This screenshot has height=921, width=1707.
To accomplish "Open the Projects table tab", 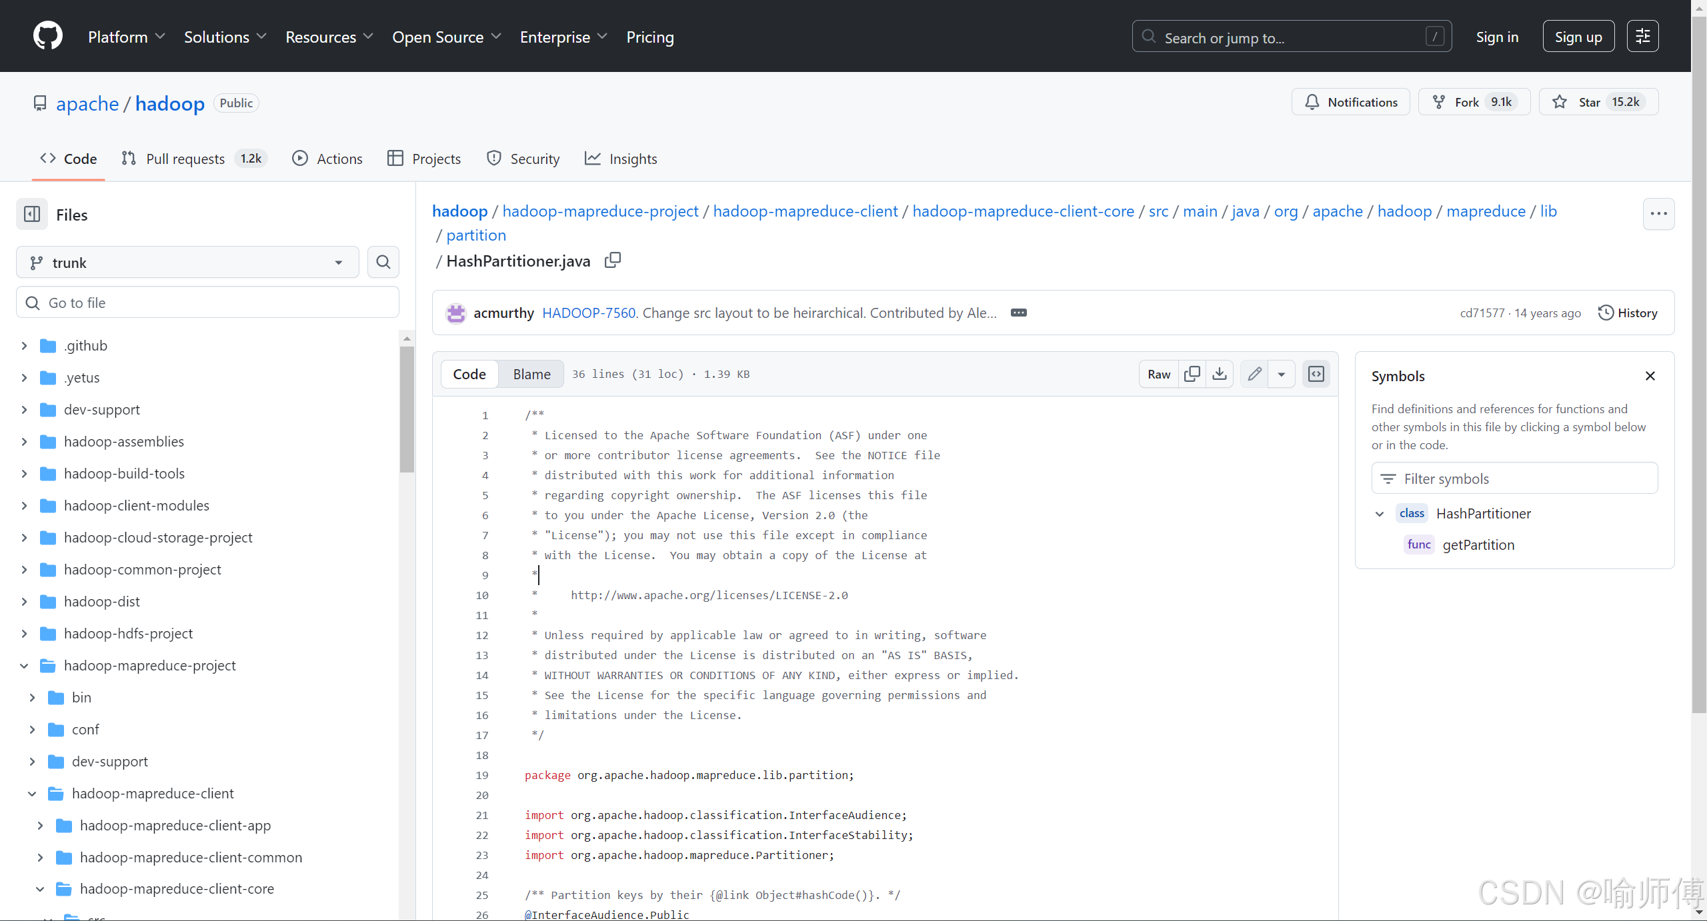I will (424, 159).
